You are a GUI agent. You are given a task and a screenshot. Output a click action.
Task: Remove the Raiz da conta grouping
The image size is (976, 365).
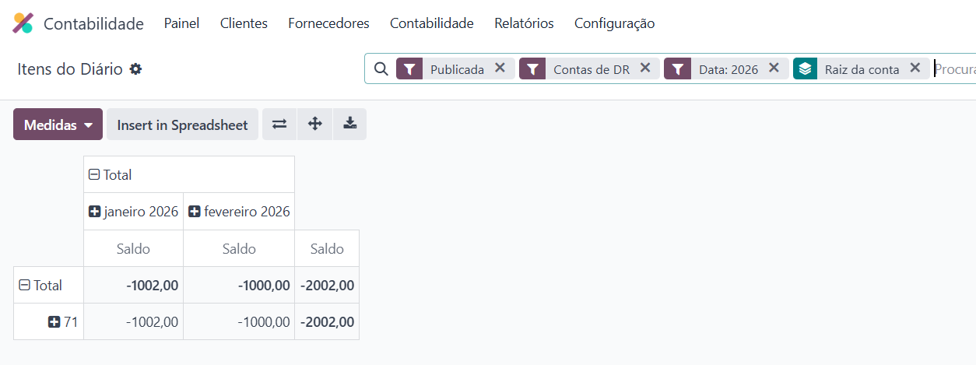[915, 68]
